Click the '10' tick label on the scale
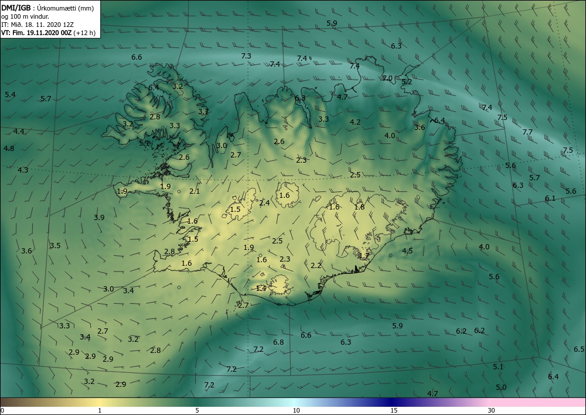Screen dimensions: 586x415 pos(296,411)
